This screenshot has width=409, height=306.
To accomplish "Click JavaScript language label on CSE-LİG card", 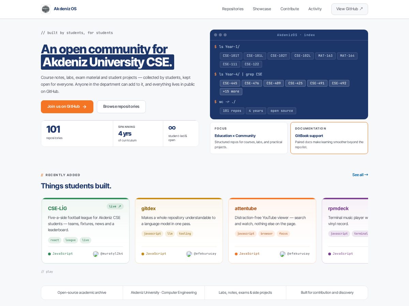I will (60, 254).
